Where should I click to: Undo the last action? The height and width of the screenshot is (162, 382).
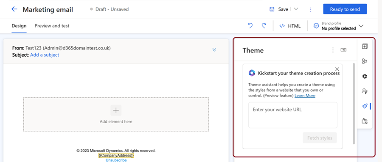[250, 26]
